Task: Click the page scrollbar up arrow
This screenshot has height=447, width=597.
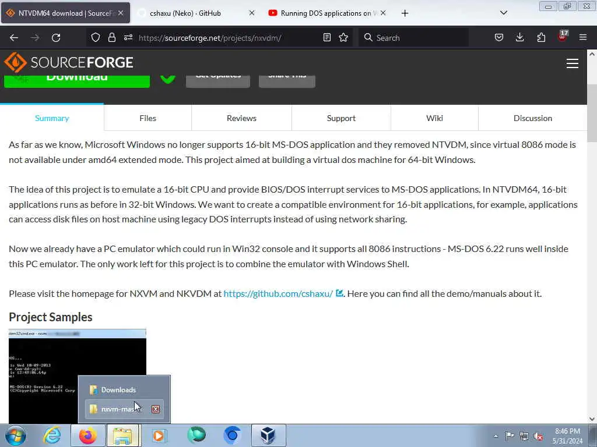Action: pyautogui.click(x=592, y=54)
